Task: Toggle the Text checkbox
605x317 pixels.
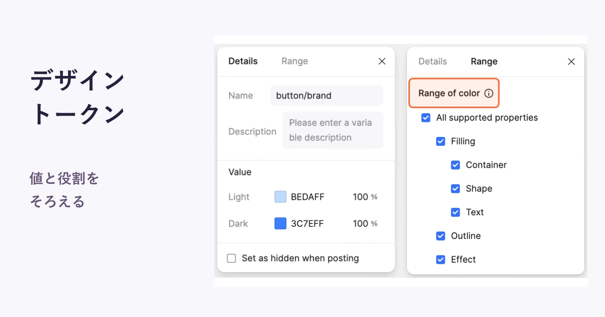Action: [x=455, y=212]
